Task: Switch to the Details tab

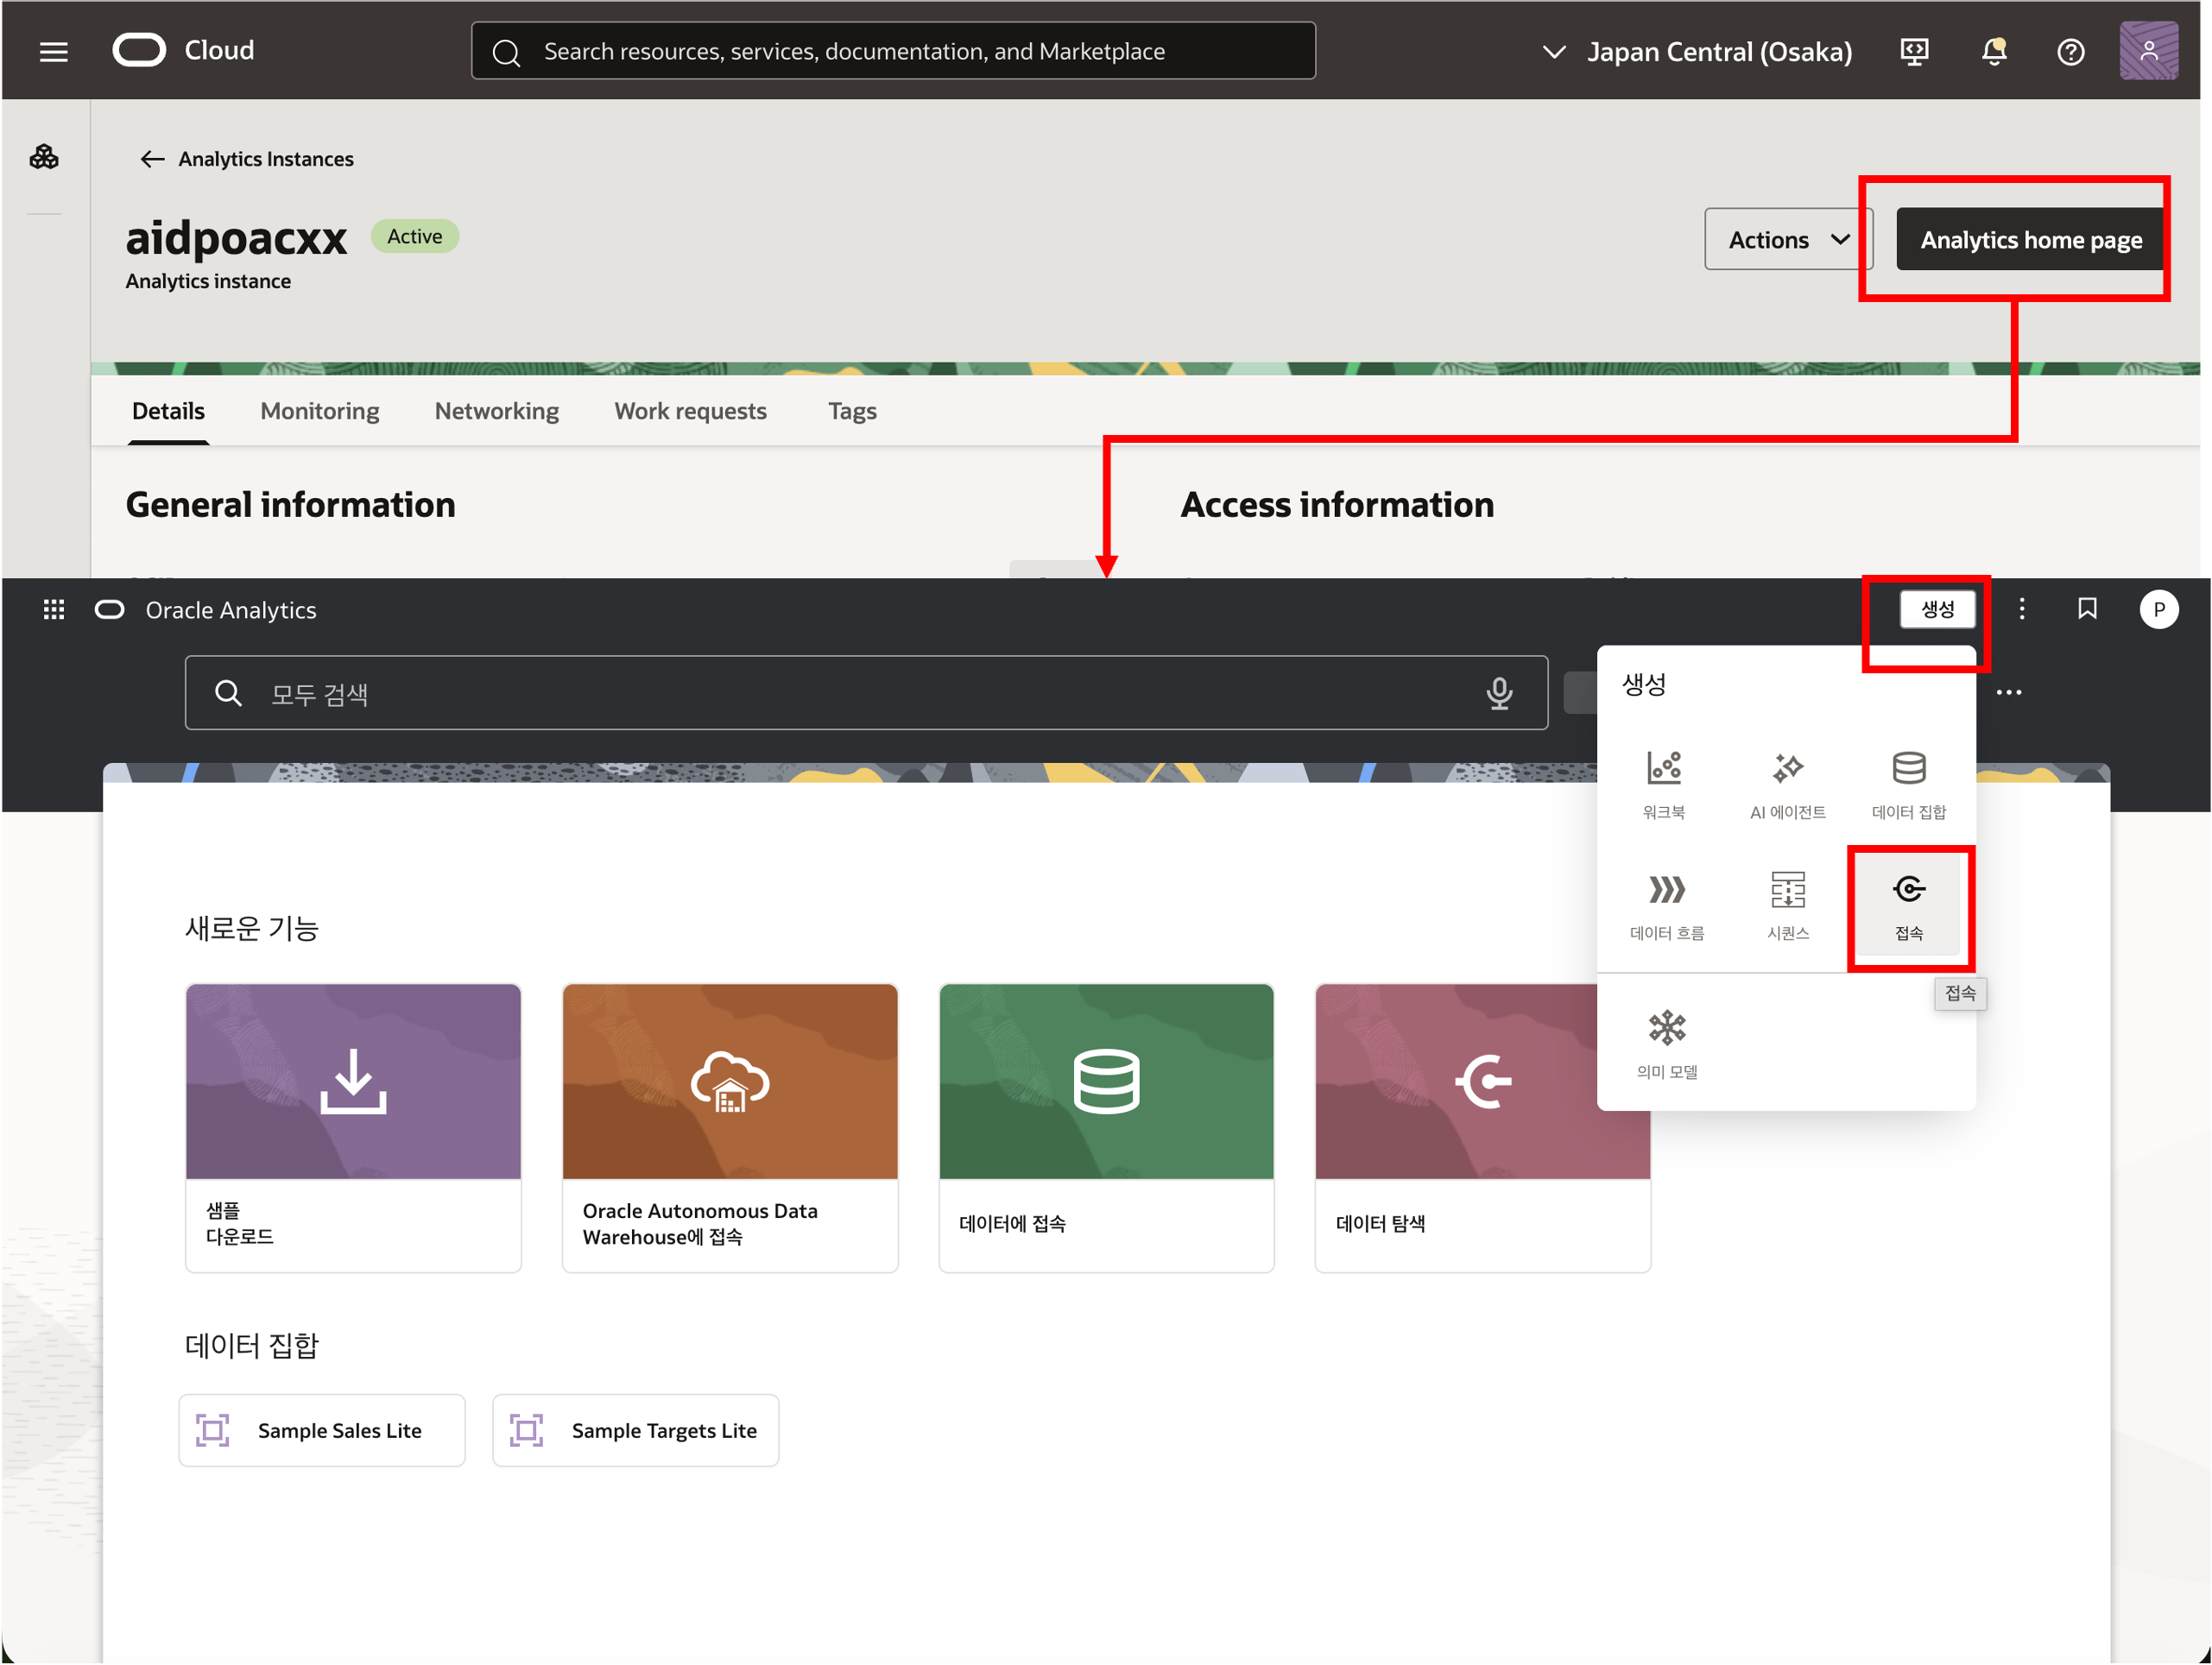Action: pyautogui.click(x=168, y=411)
